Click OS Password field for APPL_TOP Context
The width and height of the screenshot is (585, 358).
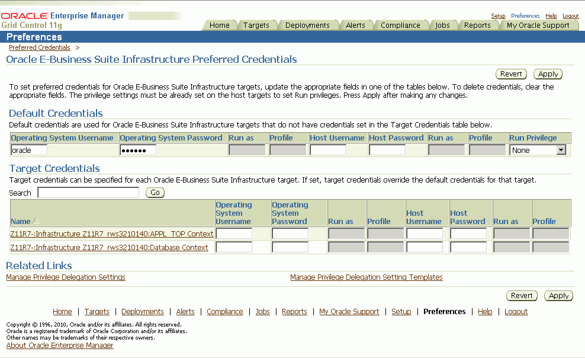click(290, 234)
